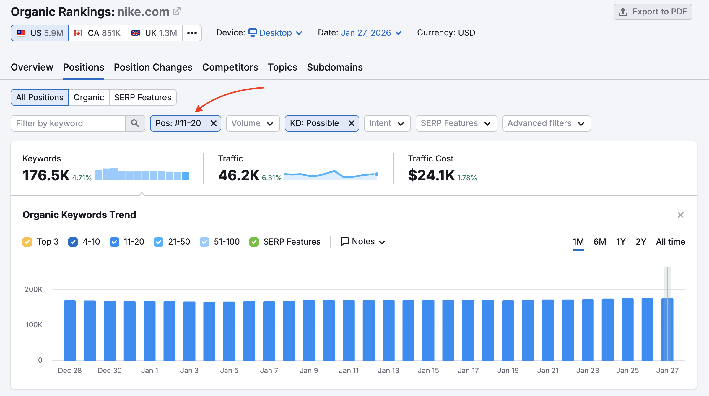Remove the Pos #11–20 filter

(214, 123)
